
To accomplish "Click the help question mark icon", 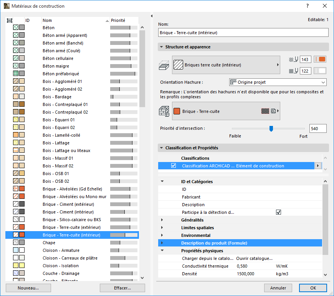I will click(x=308, y=6).
